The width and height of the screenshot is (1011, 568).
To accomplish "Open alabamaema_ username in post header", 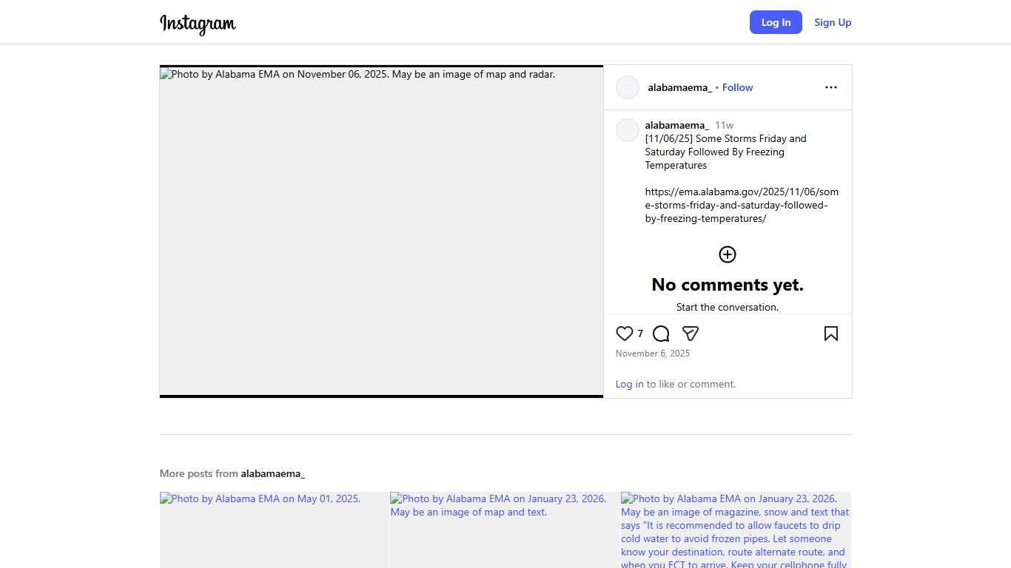I will 679,87.
